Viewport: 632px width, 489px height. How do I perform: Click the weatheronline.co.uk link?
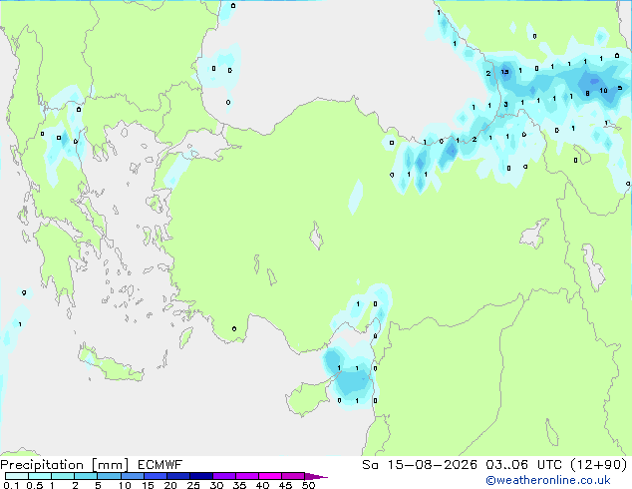pos(548,480)
